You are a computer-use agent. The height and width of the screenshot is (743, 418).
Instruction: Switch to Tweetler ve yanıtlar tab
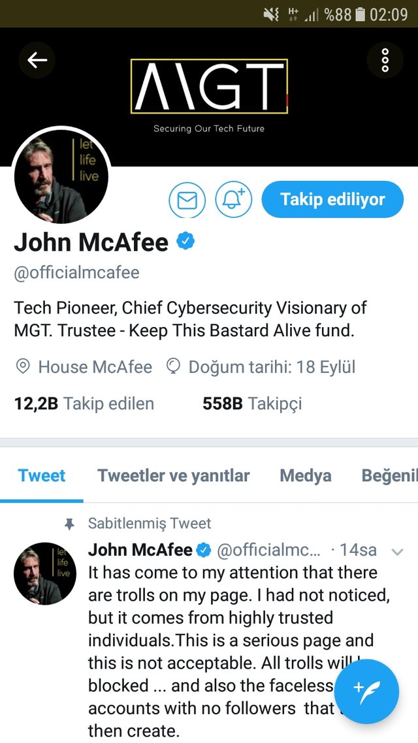(x=174, y=475)
